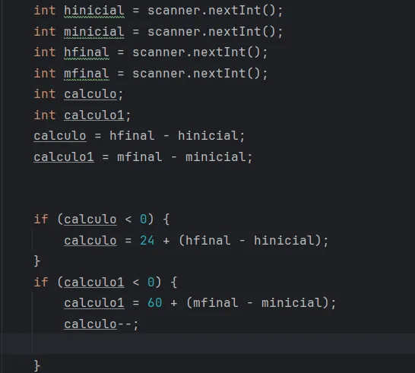Click the number 60 literal
415x373 pixels.
[x=155, y=303]
